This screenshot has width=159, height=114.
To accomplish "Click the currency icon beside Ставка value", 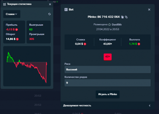I will [85, 44].
